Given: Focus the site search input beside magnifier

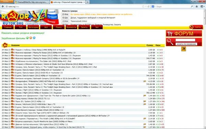Looking at the screenshot, I should [x=185, y=40].
